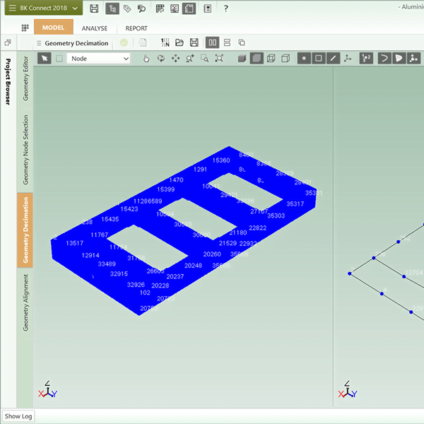Open the Node selection type dropdown
Image resolution: width=424 pixels, height=424 pixels.
click(x=98, y=59)
